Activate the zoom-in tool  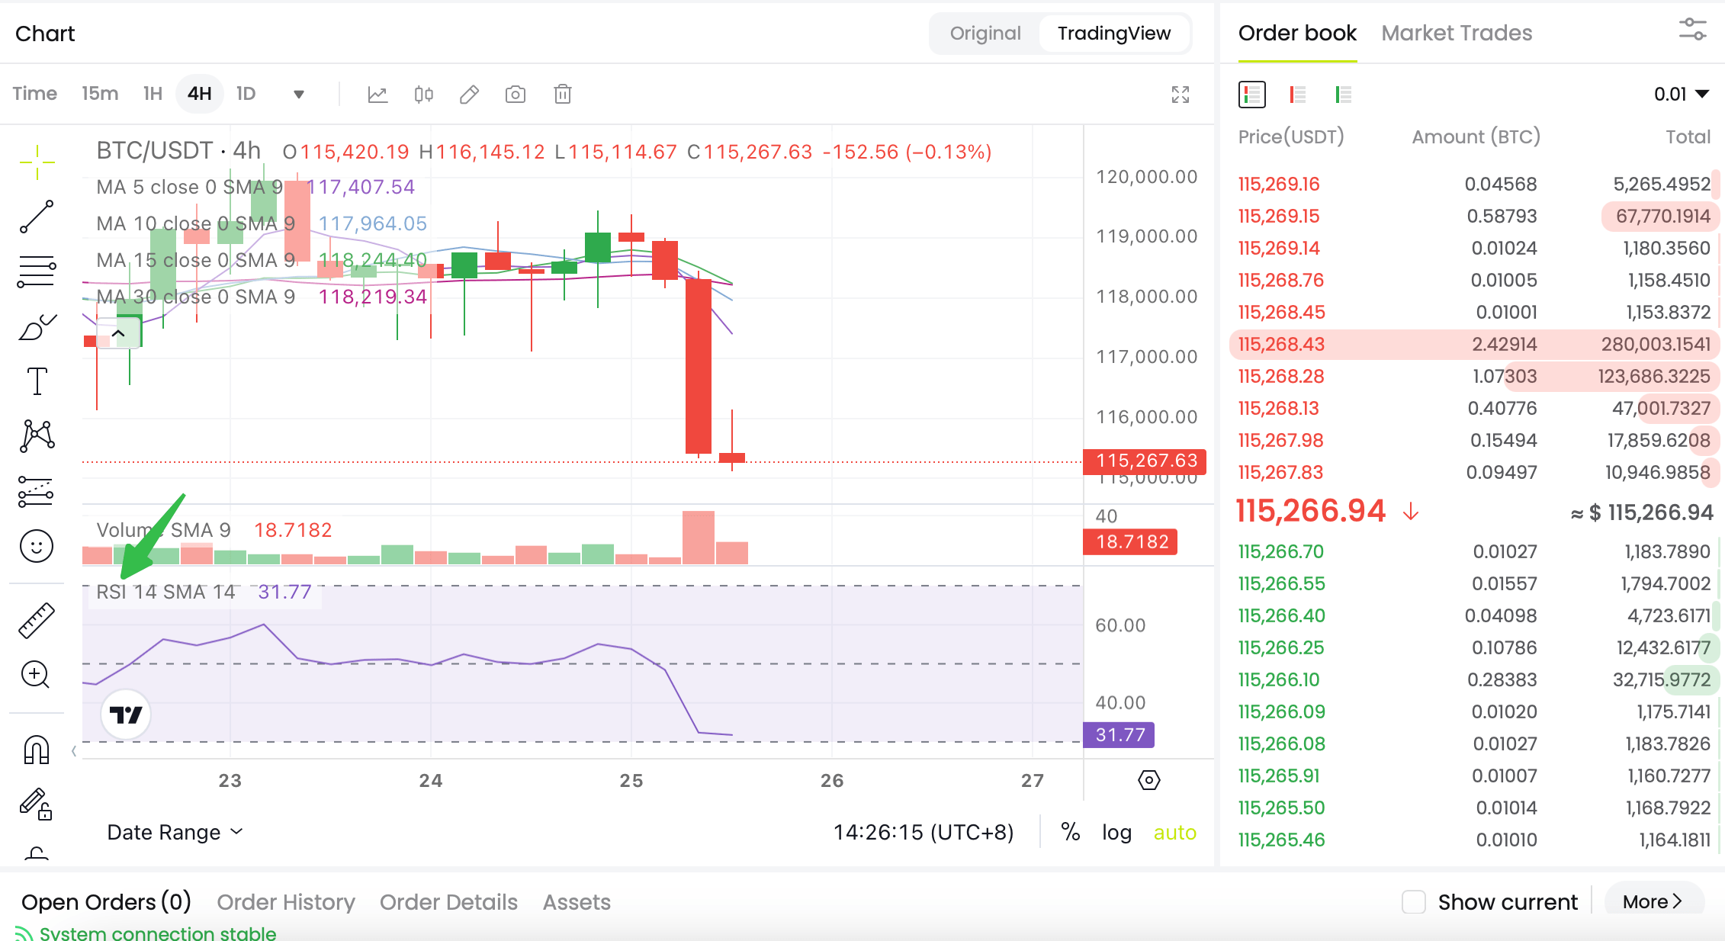pos(37,674)
